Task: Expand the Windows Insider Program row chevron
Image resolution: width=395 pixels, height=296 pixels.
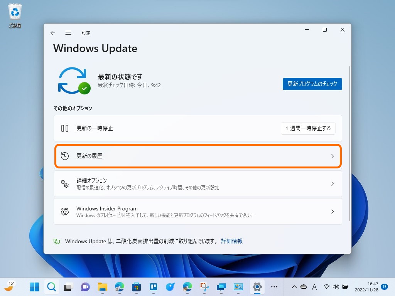Action: 333,211
